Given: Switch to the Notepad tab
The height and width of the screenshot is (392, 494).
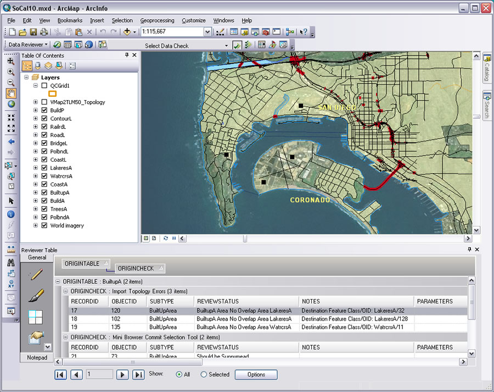Looking at the screenshot, I should click(37, 357).
